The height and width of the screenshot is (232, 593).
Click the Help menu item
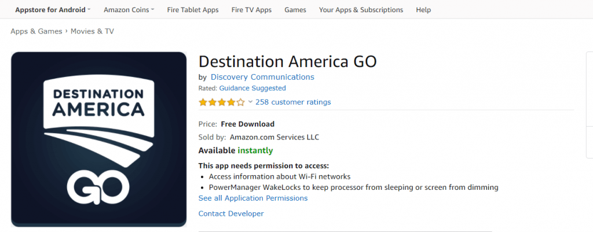click(x=423, y=10)
